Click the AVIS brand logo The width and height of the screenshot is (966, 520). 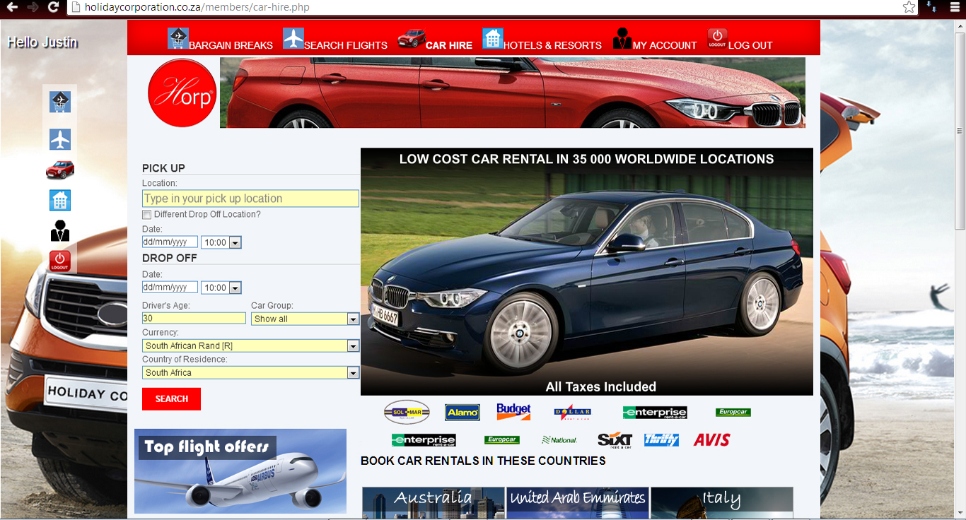tap(711, 440)
